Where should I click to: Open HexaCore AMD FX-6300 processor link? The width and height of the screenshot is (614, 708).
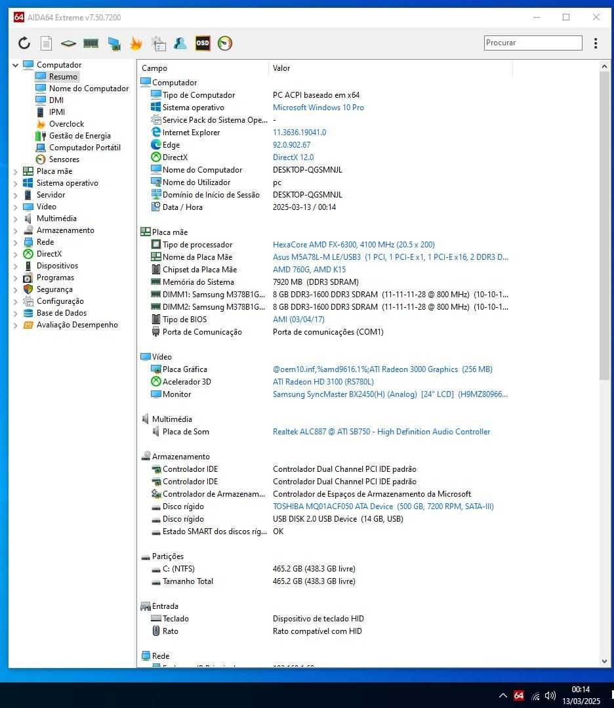point(354,244)
